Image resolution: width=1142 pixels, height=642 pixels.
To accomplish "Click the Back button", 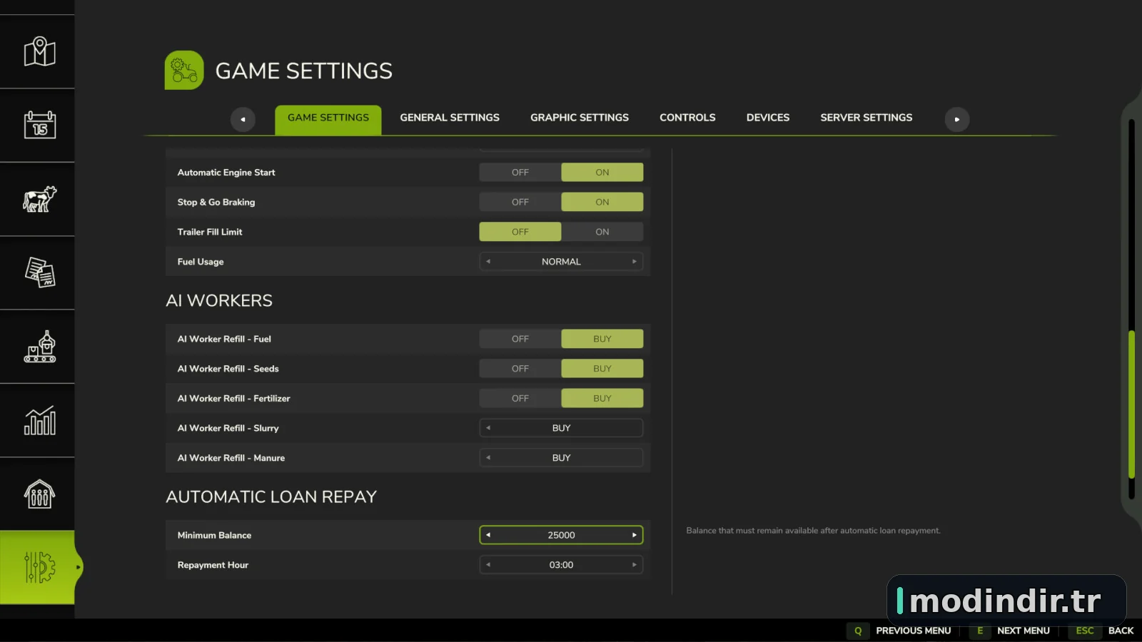I will tap(1121, 631).
